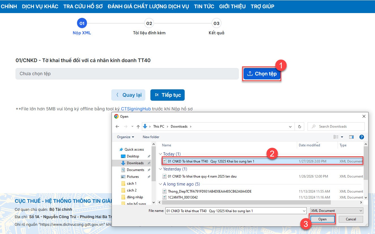Open the TIN TỨC menu
Screen dimensions: 375x234
[x=204, y=6]
